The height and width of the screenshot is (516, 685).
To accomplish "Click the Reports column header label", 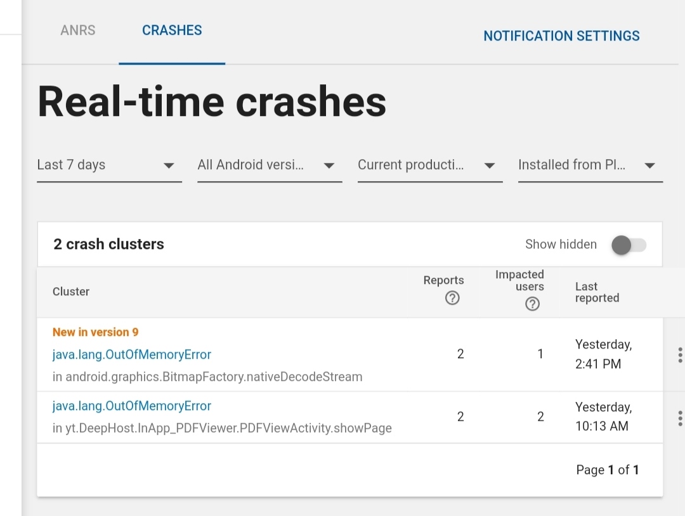I will coord(443,280).
